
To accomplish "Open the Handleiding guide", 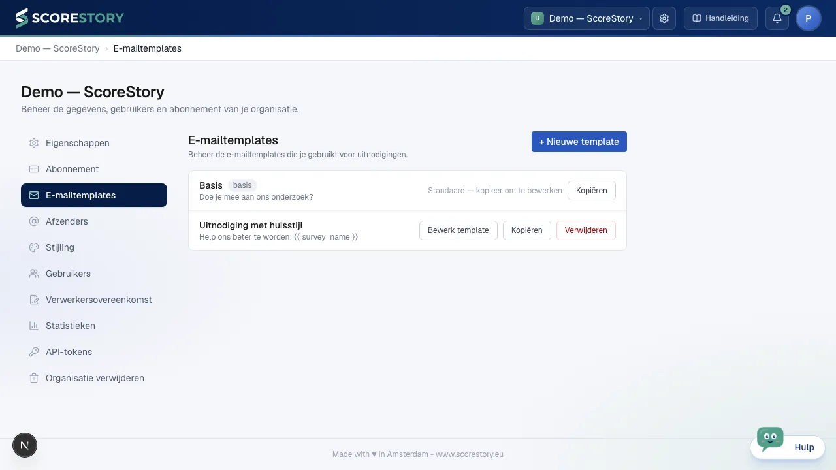I will [x=720, y=18].
